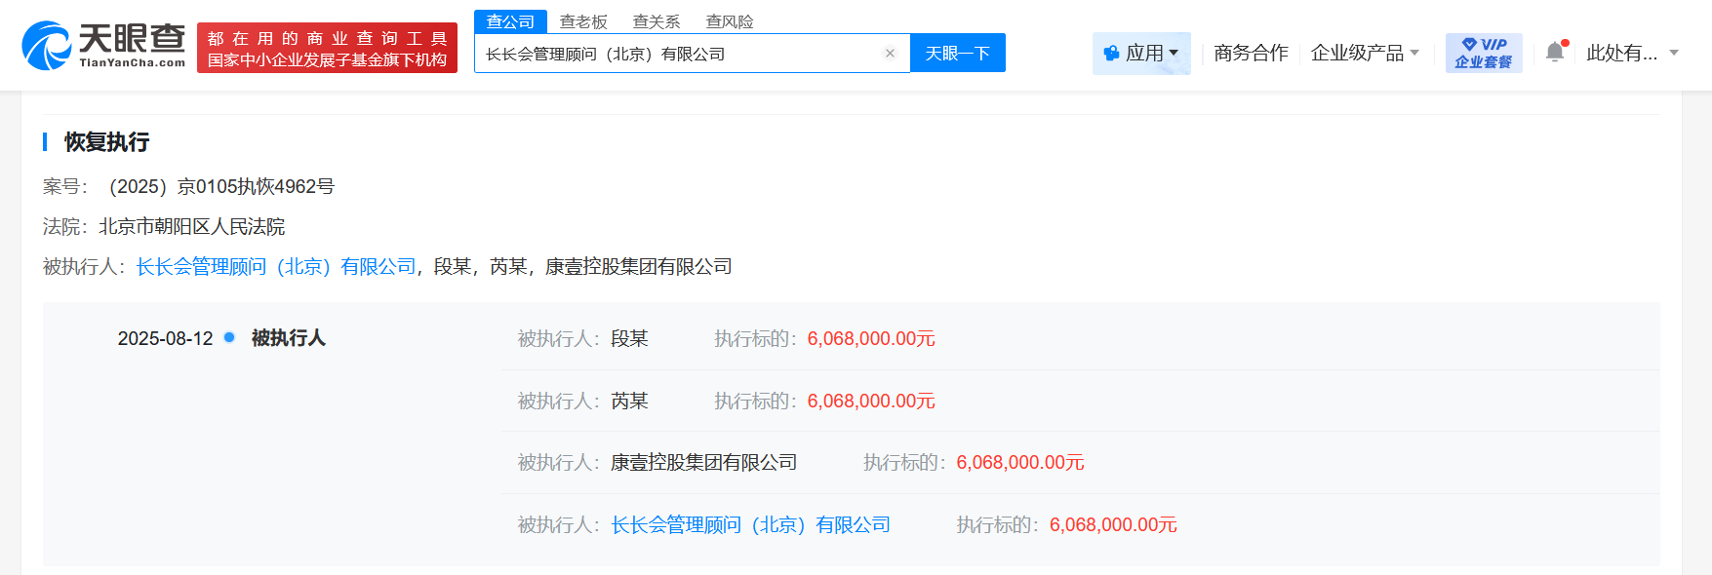Viewport: 1712px width, 575px height.
Task: Select the 查风险 tab
Action: [730, 21]
